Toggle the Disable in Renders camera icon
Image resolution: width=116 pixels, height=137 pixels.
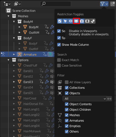click(82, 21)
